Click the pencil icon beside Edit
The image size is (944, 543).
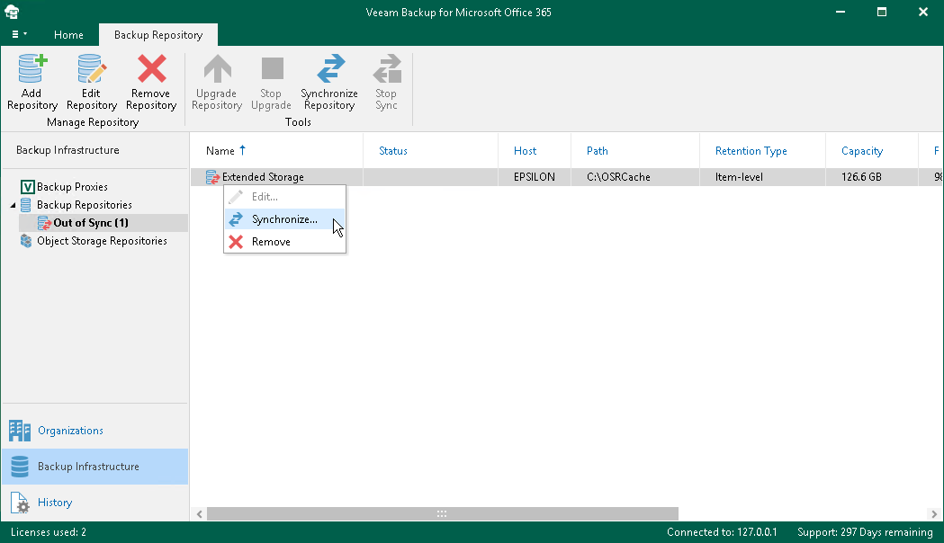236,197
